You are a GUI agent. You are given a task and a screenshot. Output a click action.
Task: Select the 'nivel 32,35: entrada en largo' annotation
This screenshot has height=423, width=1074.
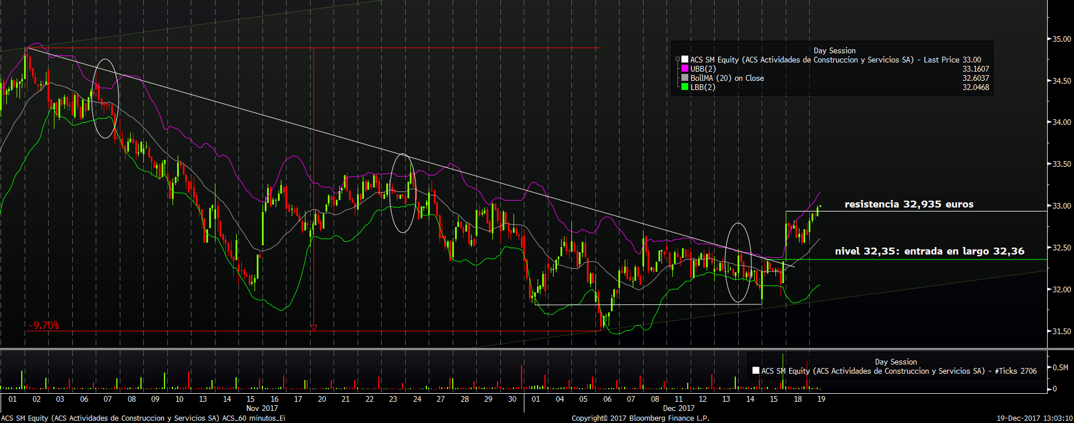929,251
